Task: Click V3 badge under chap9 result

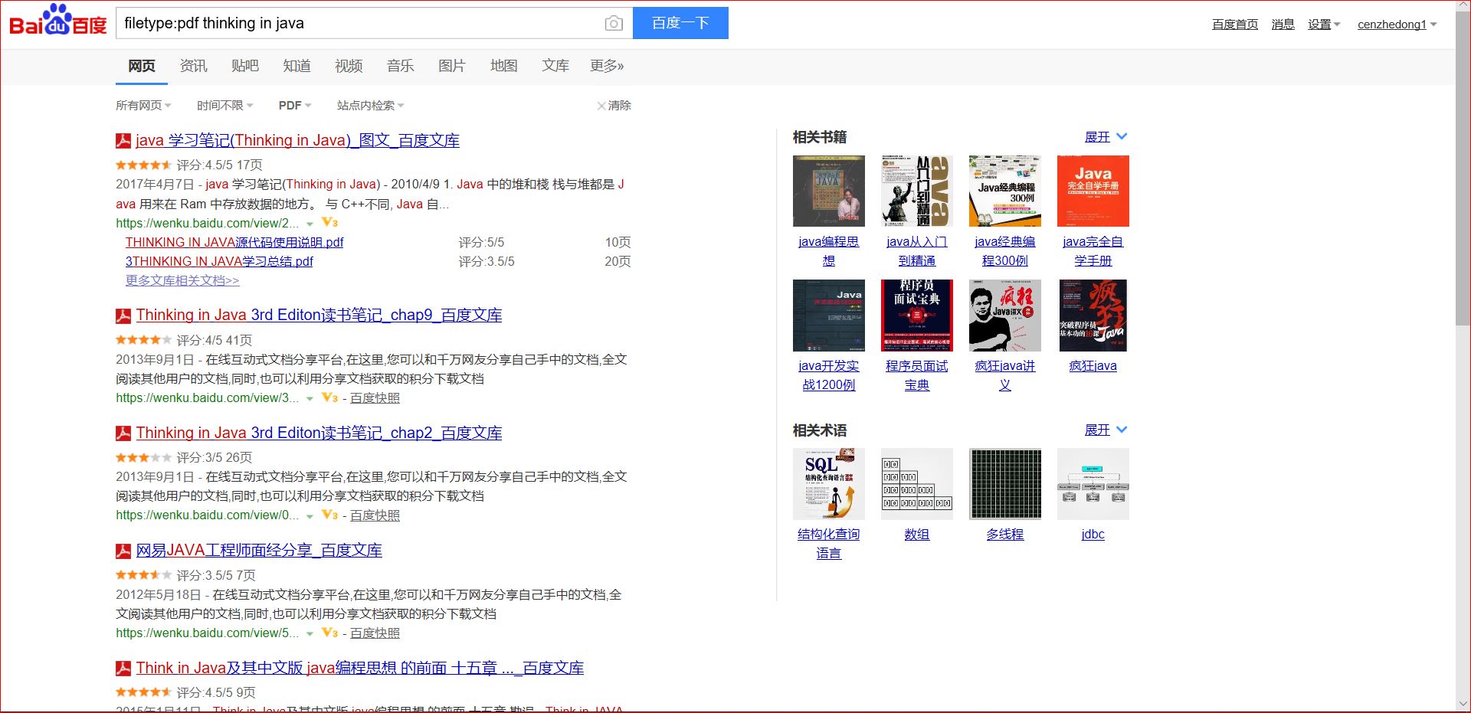Action: [330, 398]
